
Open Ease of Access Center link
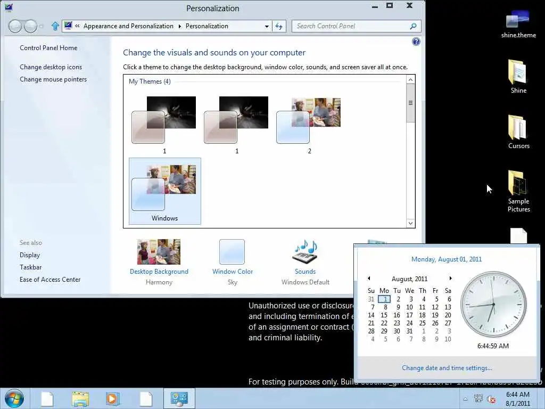coord(49,280)
